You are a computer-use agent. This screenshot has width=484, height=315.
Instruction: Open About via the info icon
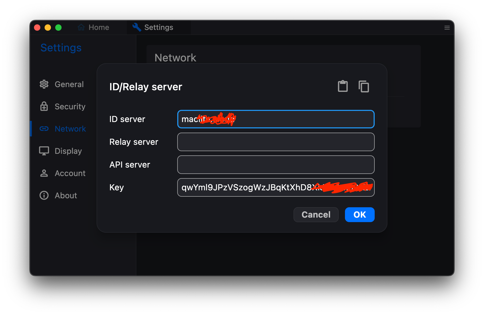[44, 195]
